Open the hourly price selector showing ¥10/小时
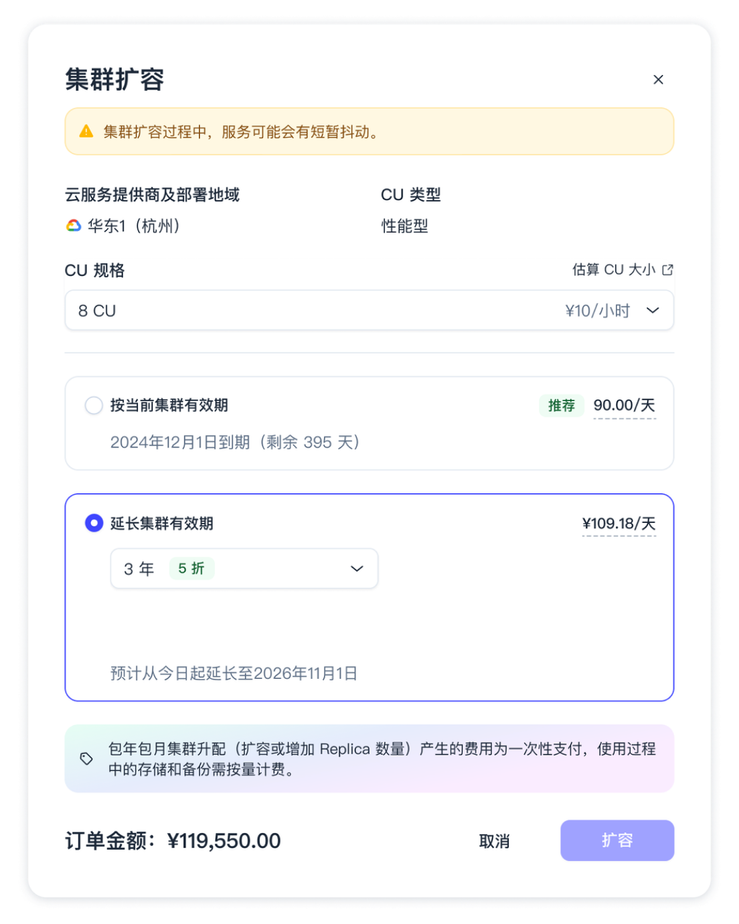 tap(595, 311)
